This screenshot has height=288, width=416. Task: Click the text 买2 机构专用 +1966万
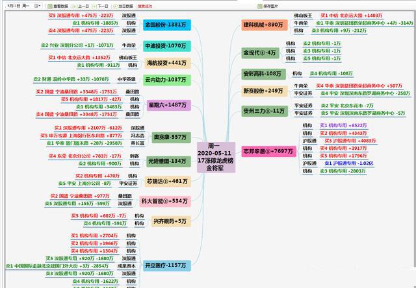tap(94, 243)
